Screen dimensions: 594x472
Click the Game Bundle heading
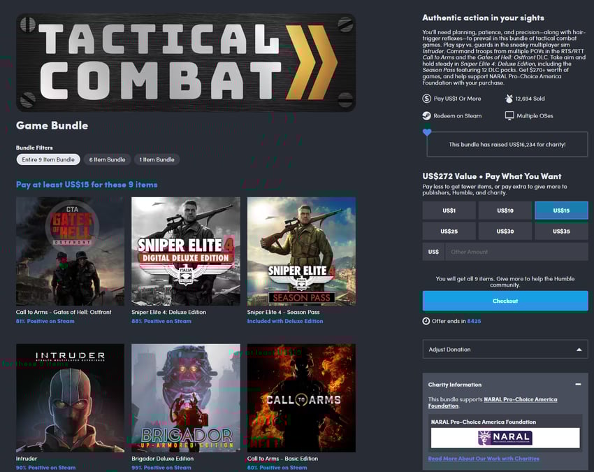click(52, 125)
